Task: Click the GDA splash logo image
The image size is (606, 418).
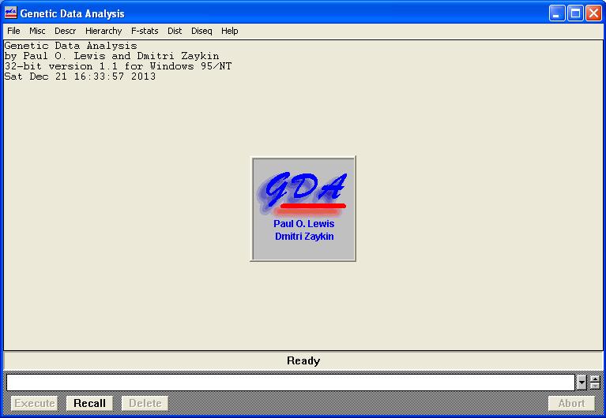Action: click(303, 208)
